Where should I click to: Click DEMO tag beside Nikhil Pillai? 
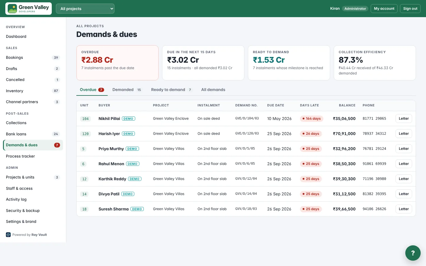coord(128,119)
